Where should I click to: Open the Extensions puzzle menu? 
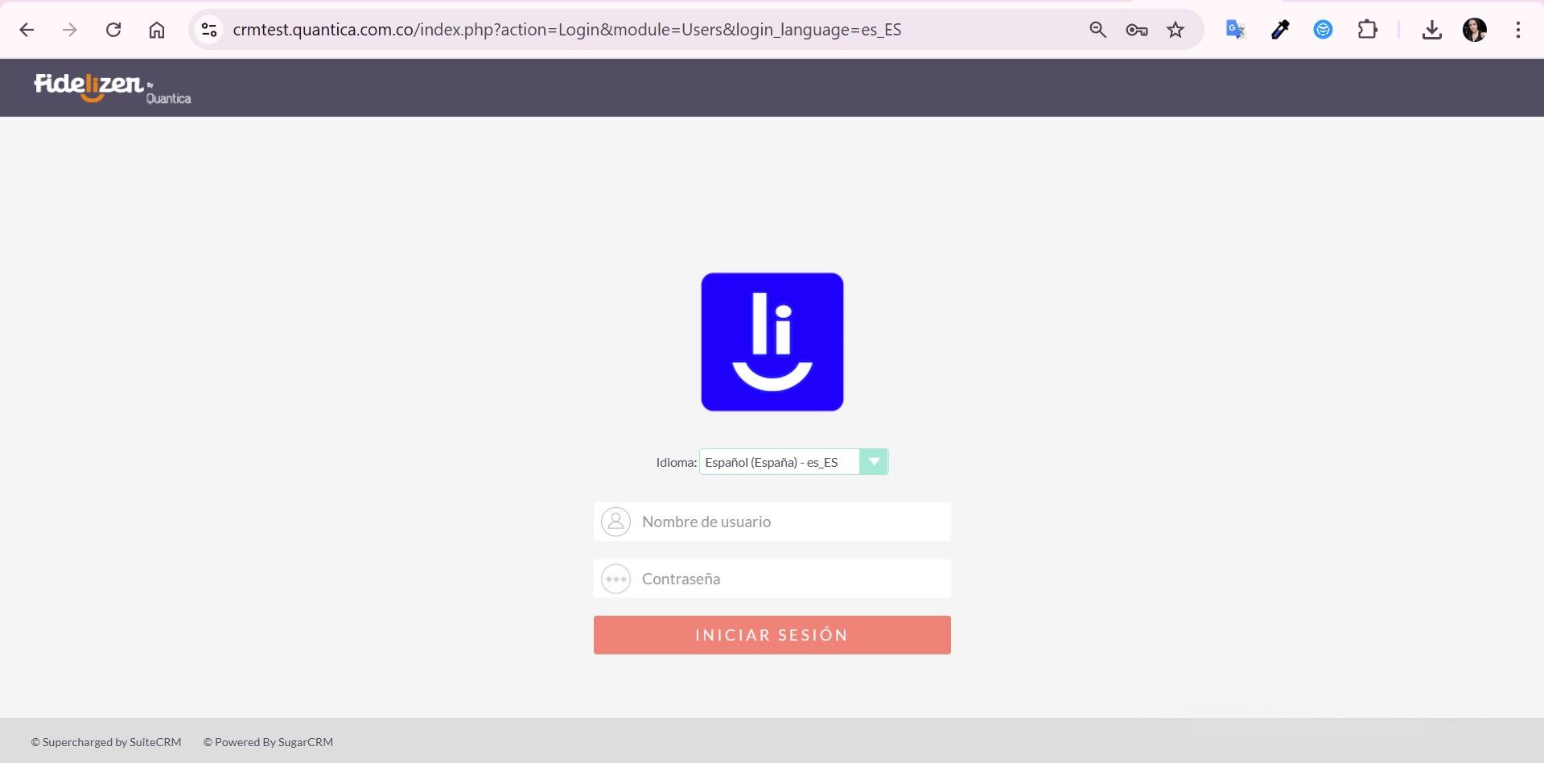1367,30
